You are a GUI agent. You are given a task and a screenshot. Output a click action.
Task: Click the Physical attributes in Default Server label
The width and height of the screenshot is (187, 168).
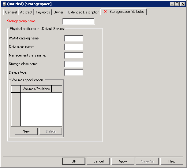[x=37, y=29]
